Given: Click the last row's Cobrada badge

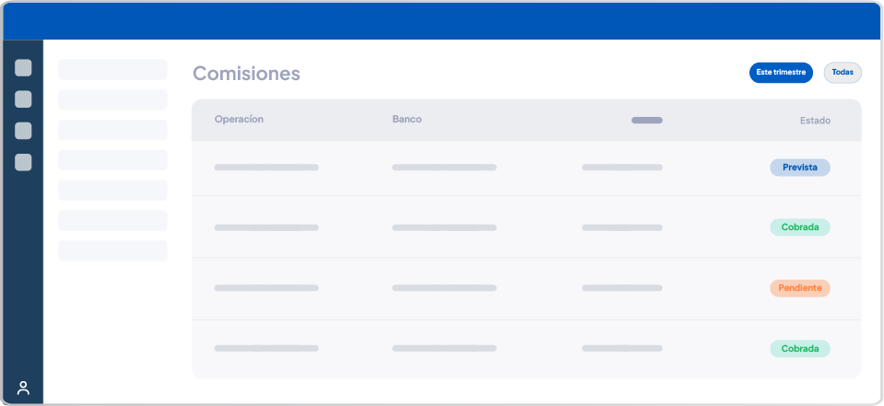Looking at the screenshot, I should pos(800,349).
